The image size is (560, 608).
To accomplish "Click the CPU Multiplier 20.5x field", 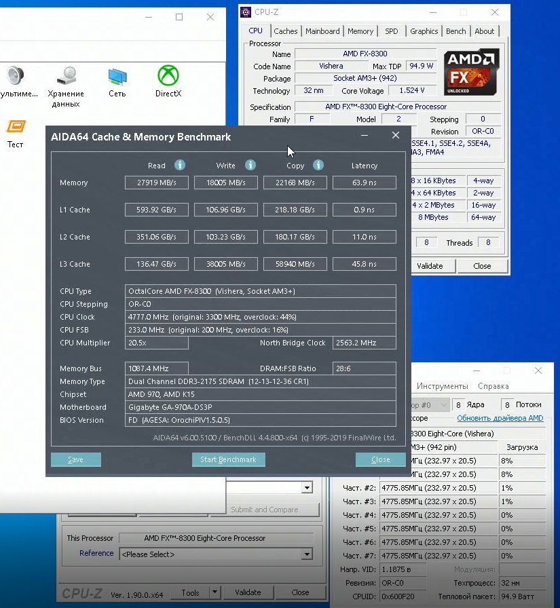I will (x=157, y=343).
